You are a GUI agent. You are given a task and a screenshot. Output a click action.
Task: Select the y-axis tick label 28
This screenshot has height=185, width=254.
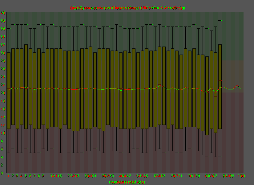click(x=3, y=61)
